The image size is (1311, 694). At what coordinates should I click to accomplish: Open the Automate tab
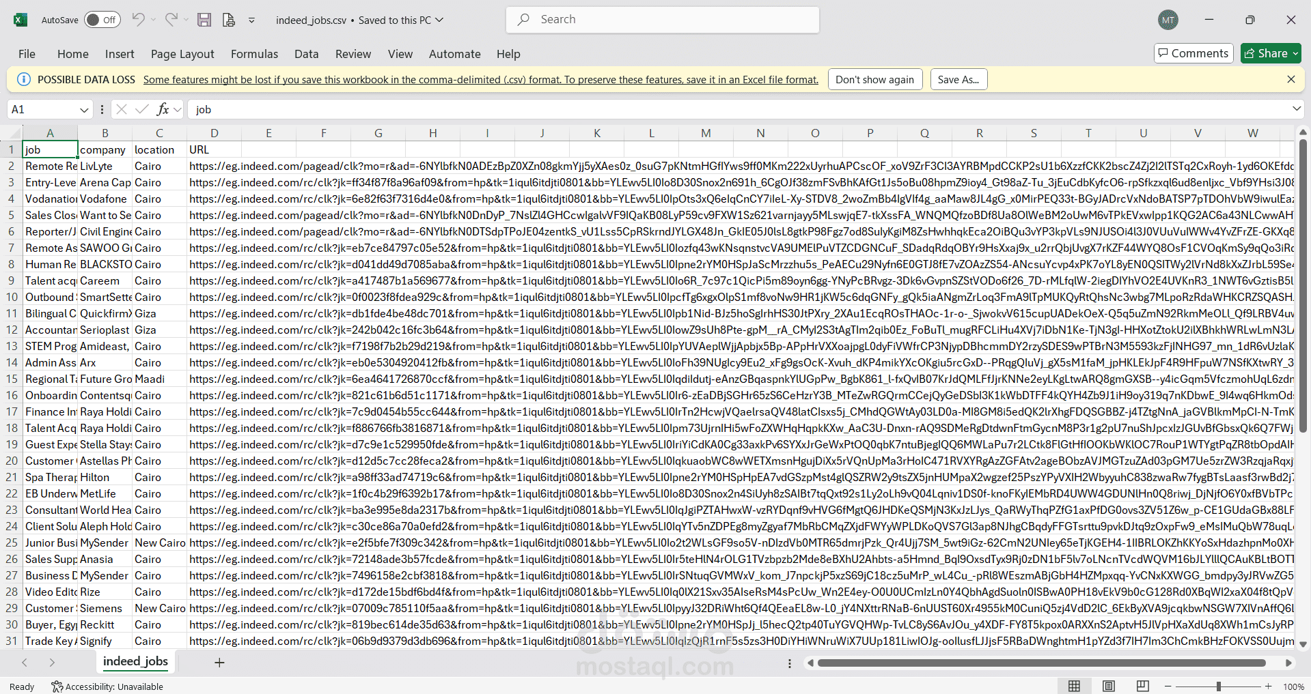455,54
